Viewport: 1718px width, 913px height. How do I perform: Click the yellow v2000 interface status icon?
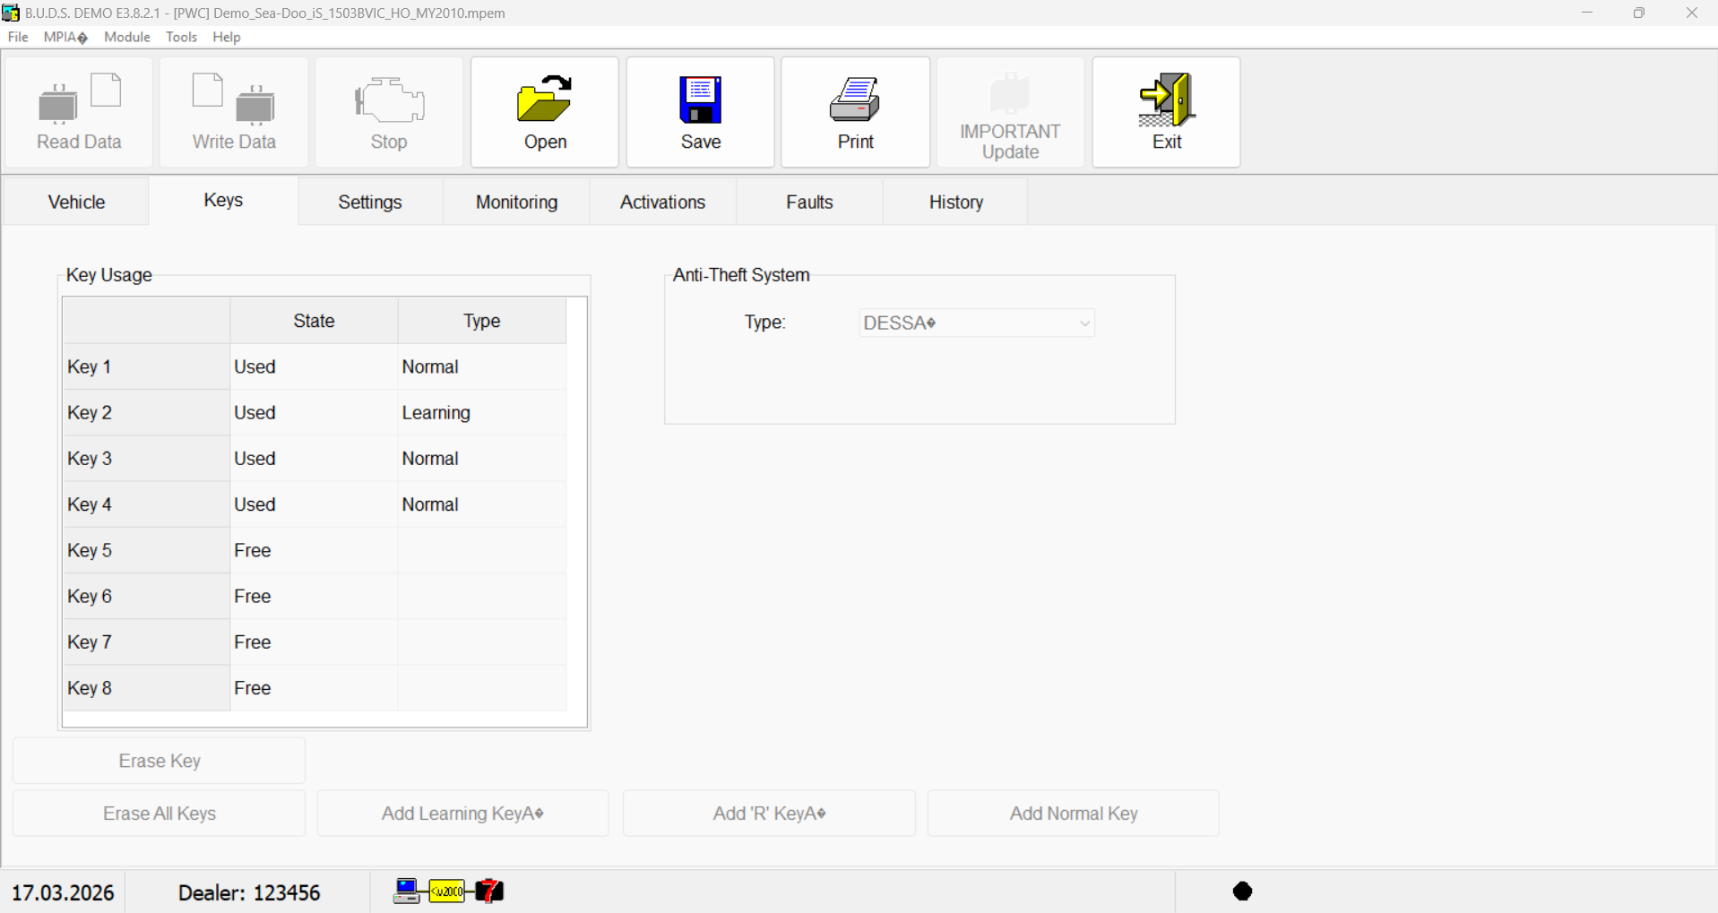click(x=448, y=891)
